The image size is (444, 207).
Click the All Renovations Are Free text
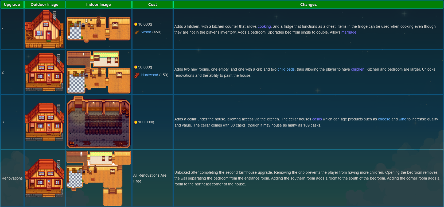[x=150, y=178]
